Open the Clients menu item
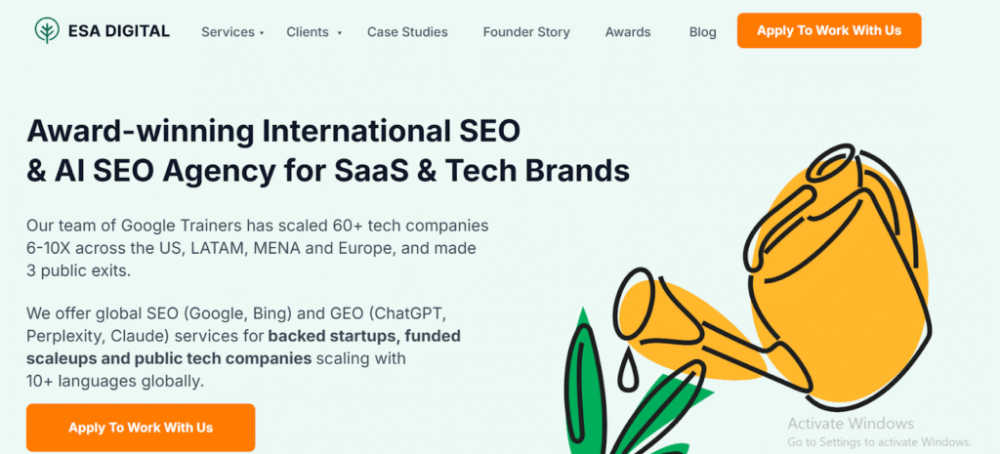Screen dimensions: 1000x454 [308, 32]
